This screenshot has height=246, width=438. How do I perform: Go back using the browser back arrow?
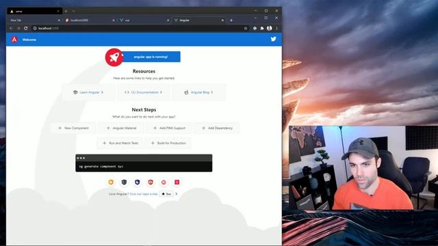[11, 28]
